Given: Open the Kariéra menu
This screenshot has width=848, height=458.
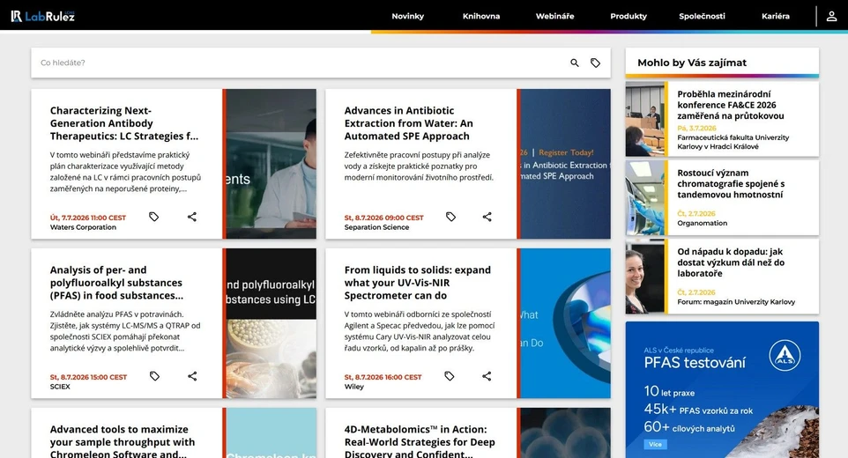Looking at the screenshot, I should (x=776, y=16).
